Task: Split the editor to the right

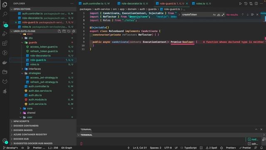Action: coord(256,4)
